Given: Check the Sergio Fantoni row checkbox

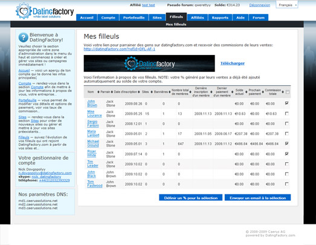Looking at the screenshot, I should [287, 123].
